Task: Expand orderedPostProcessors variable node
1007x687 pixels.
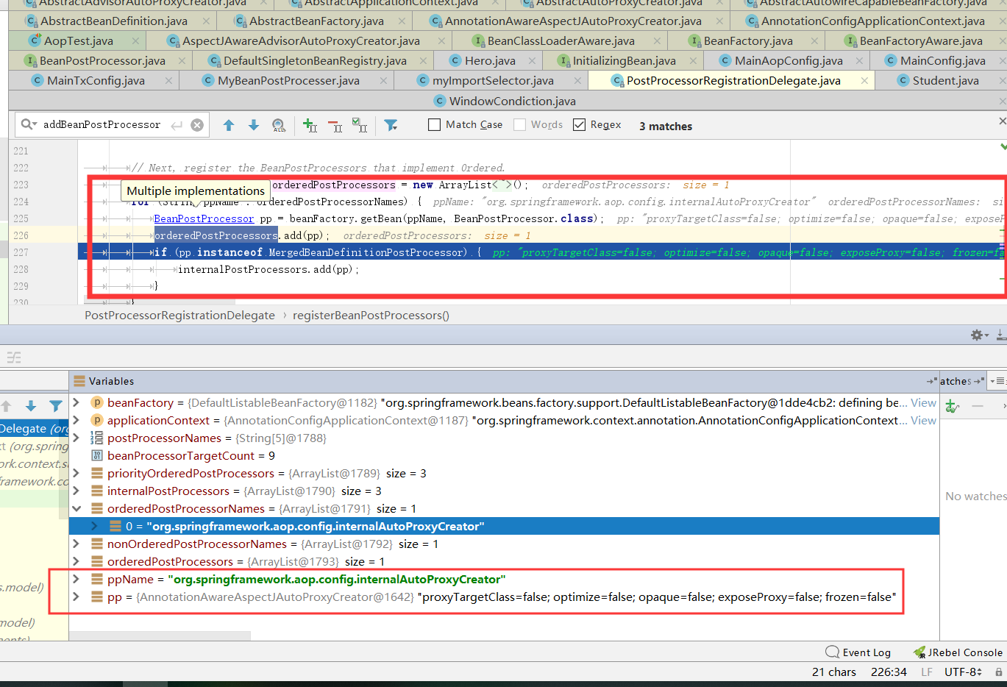Action: click(x=76, y=561)
